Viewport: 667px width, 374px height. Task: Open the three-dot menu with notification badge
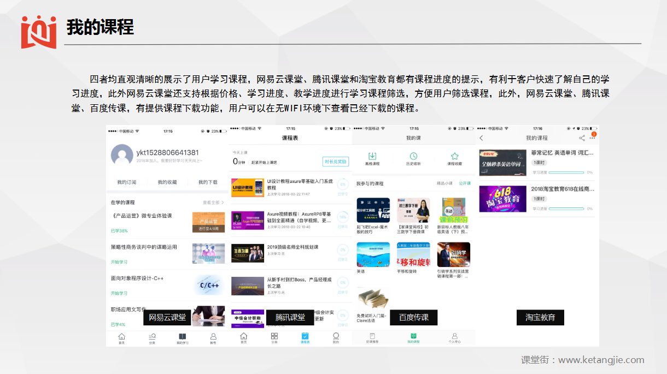click(592, 138)
